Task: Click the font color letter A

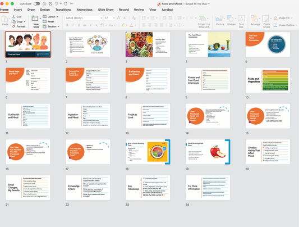Action: coord(131,25)
